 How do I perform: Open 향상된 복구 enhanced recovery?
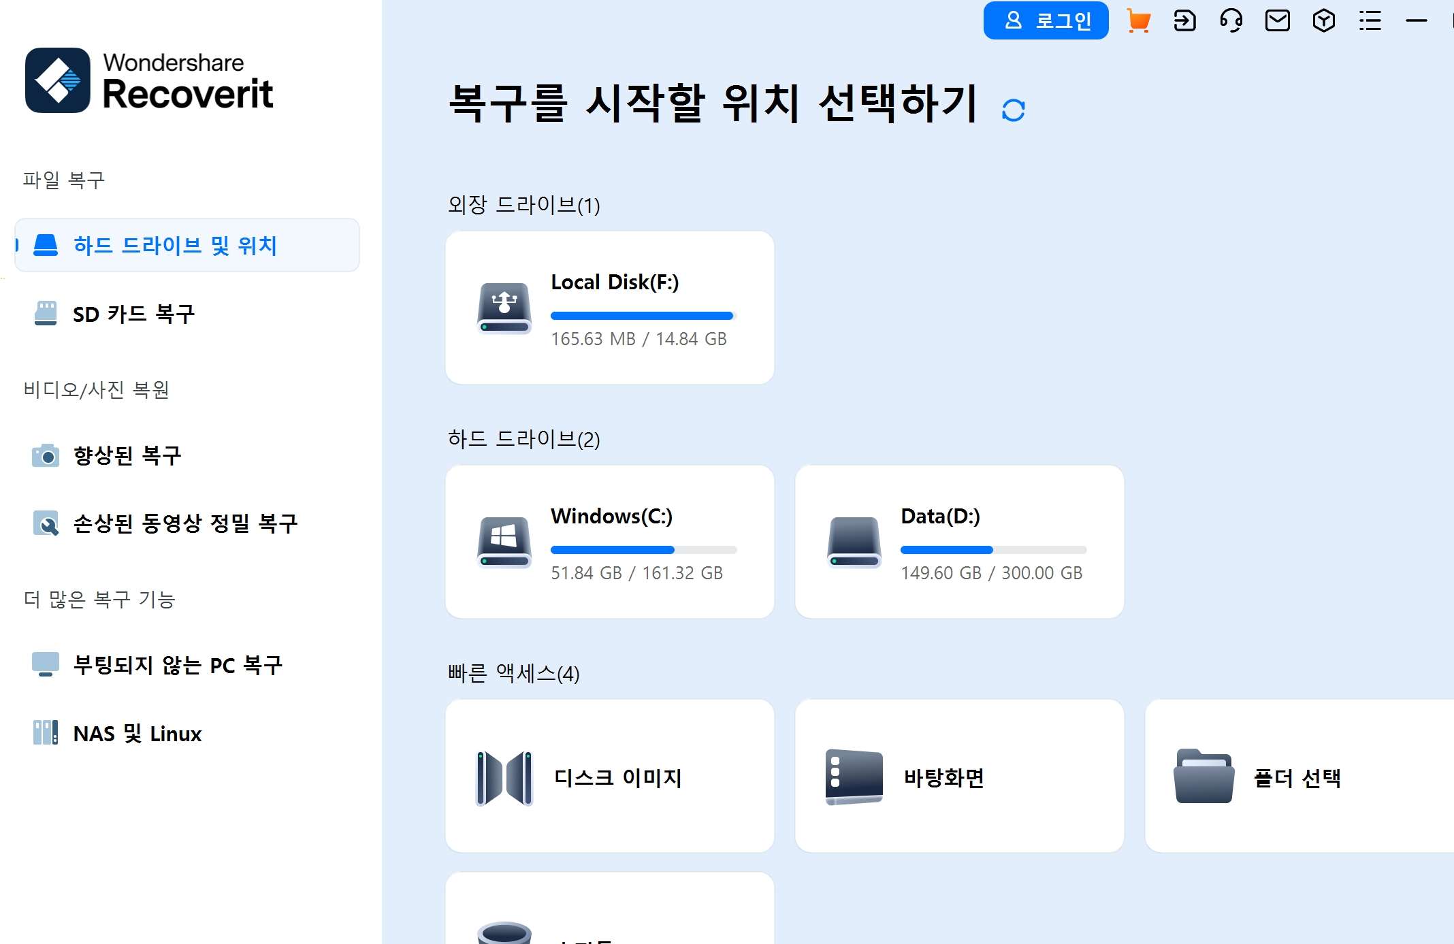point(127,455)
